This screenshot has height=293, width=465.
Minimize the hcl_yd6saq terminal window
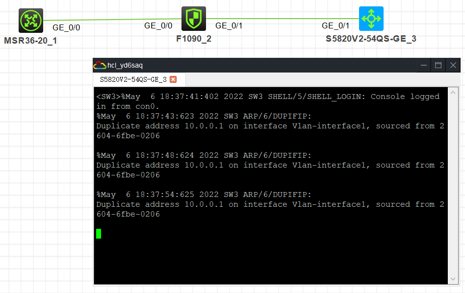424,65
